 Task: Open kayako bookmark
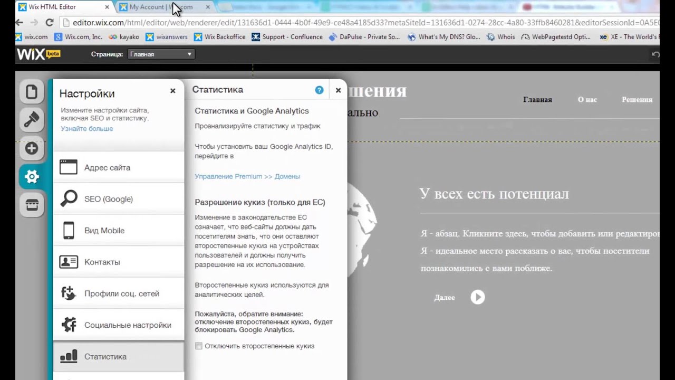(123, 37)
